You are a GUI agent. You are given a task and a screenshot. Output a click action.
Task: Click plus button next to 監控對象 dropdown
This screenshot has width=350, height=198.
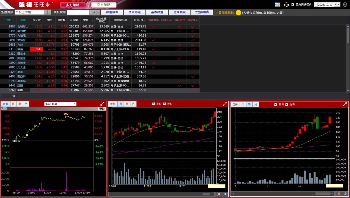point(49,12)
